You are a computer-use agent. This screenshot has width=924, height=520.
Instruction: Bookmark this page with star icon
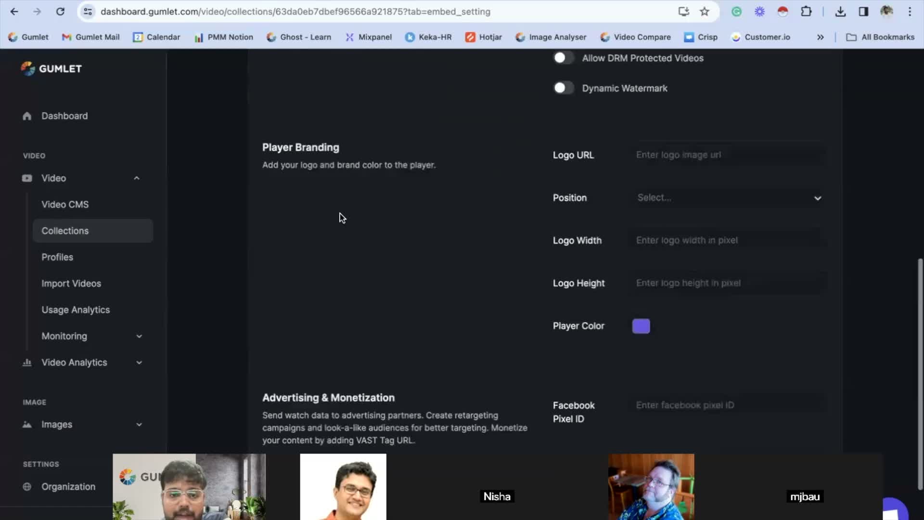point(705,12)
